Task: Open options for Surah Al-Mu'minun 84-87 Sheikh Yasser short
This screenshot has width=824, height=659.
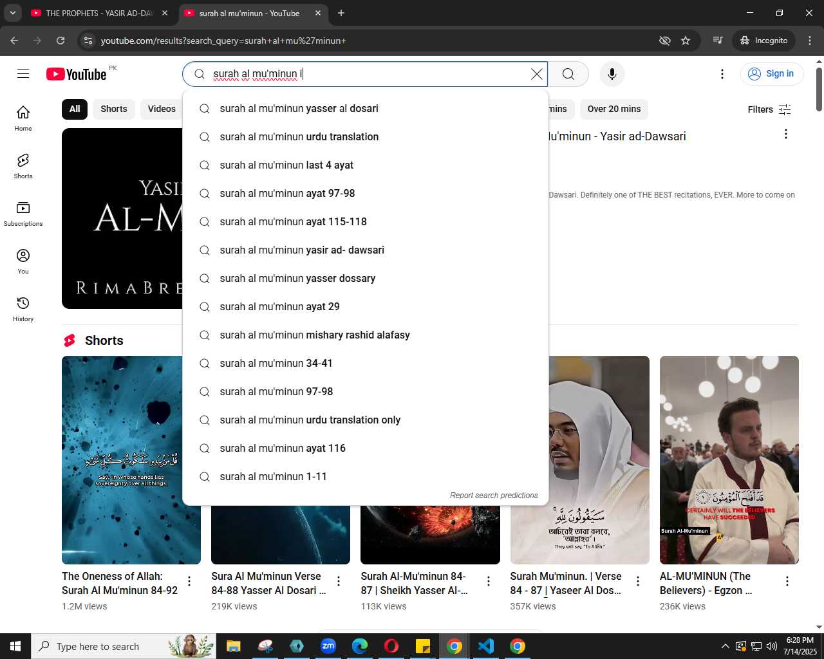Action: pos(489,581)
